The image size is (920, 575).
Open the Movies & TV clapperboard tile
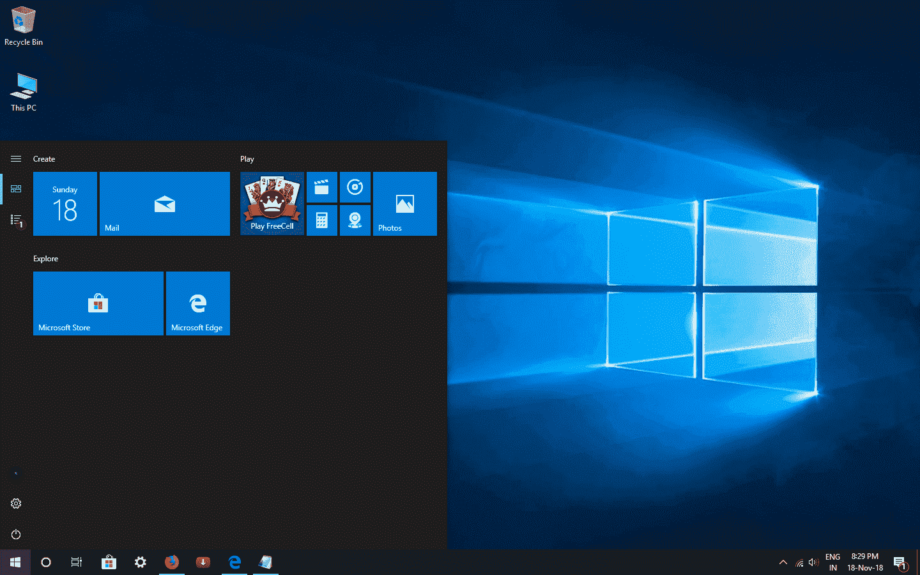pos(322,187)
